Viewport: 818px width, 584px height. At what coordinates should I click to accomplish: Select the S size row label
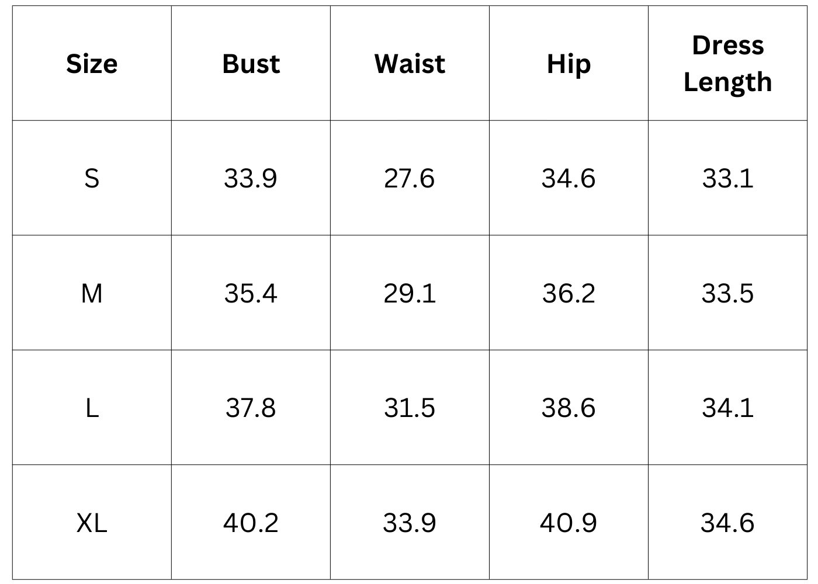92,178
